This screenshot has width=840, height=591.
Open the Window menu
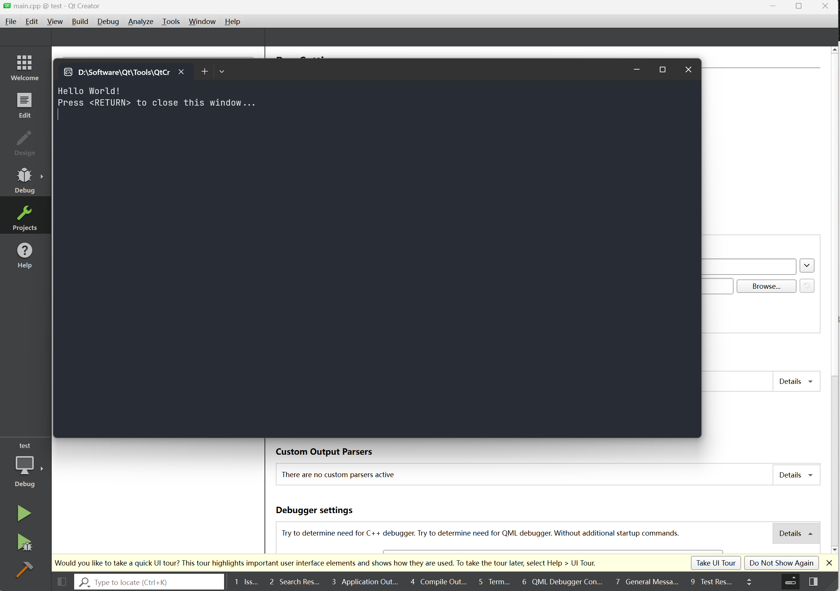tap(202, 21)
